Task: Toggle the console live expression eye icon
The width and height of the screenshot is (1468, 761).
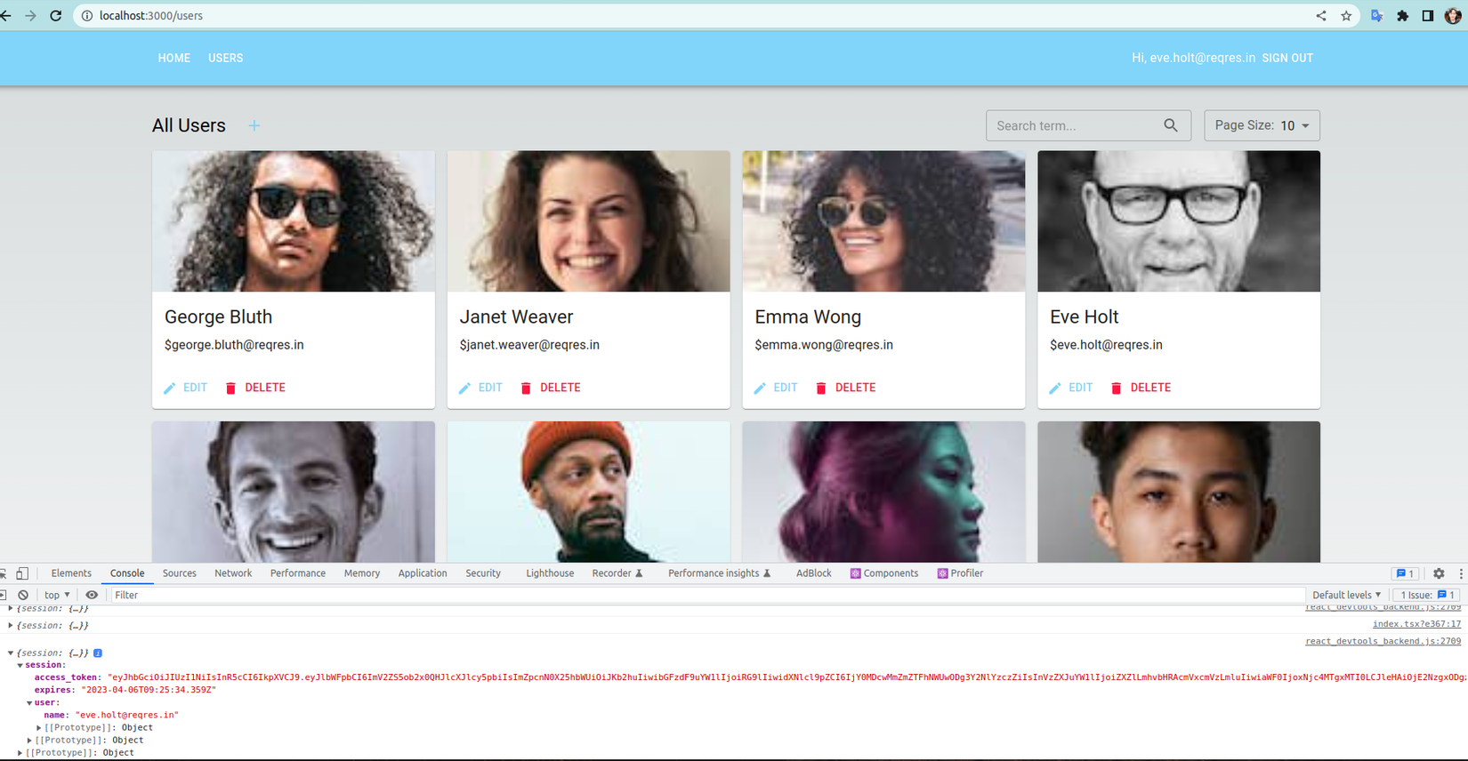Action: click(92, 595)
